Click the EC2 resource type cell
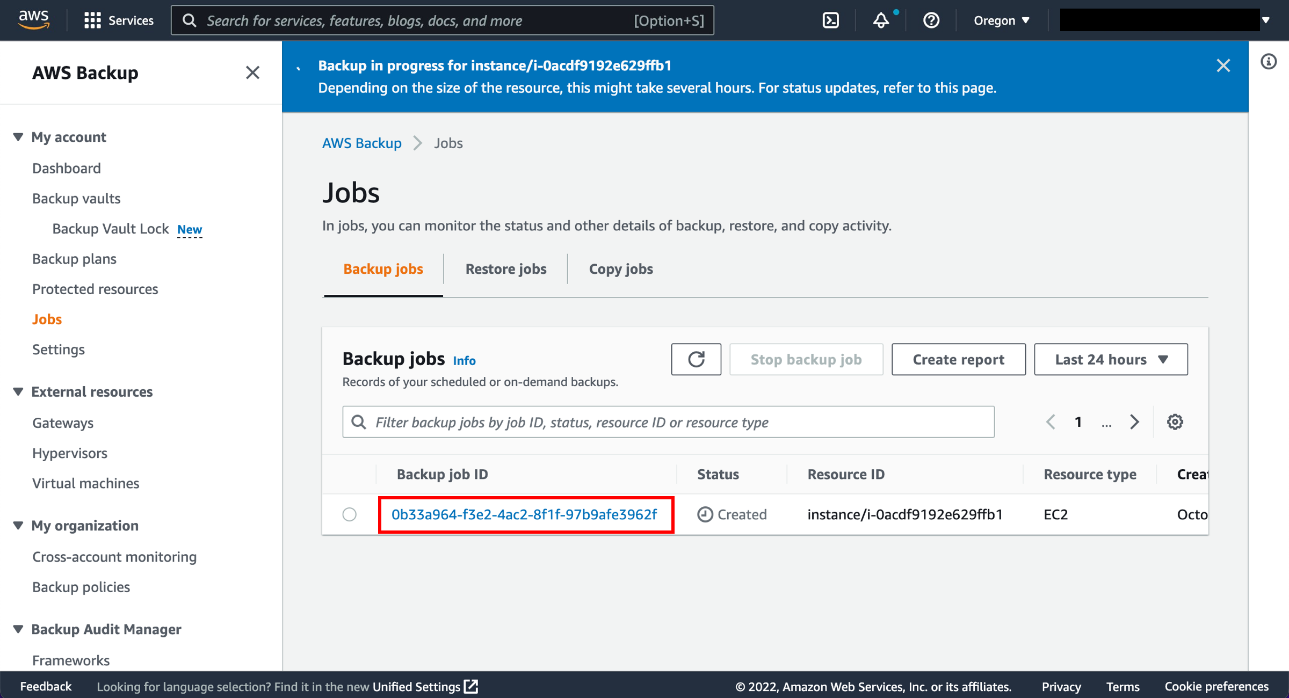Screen dimensions: 1289x698 1055,514
